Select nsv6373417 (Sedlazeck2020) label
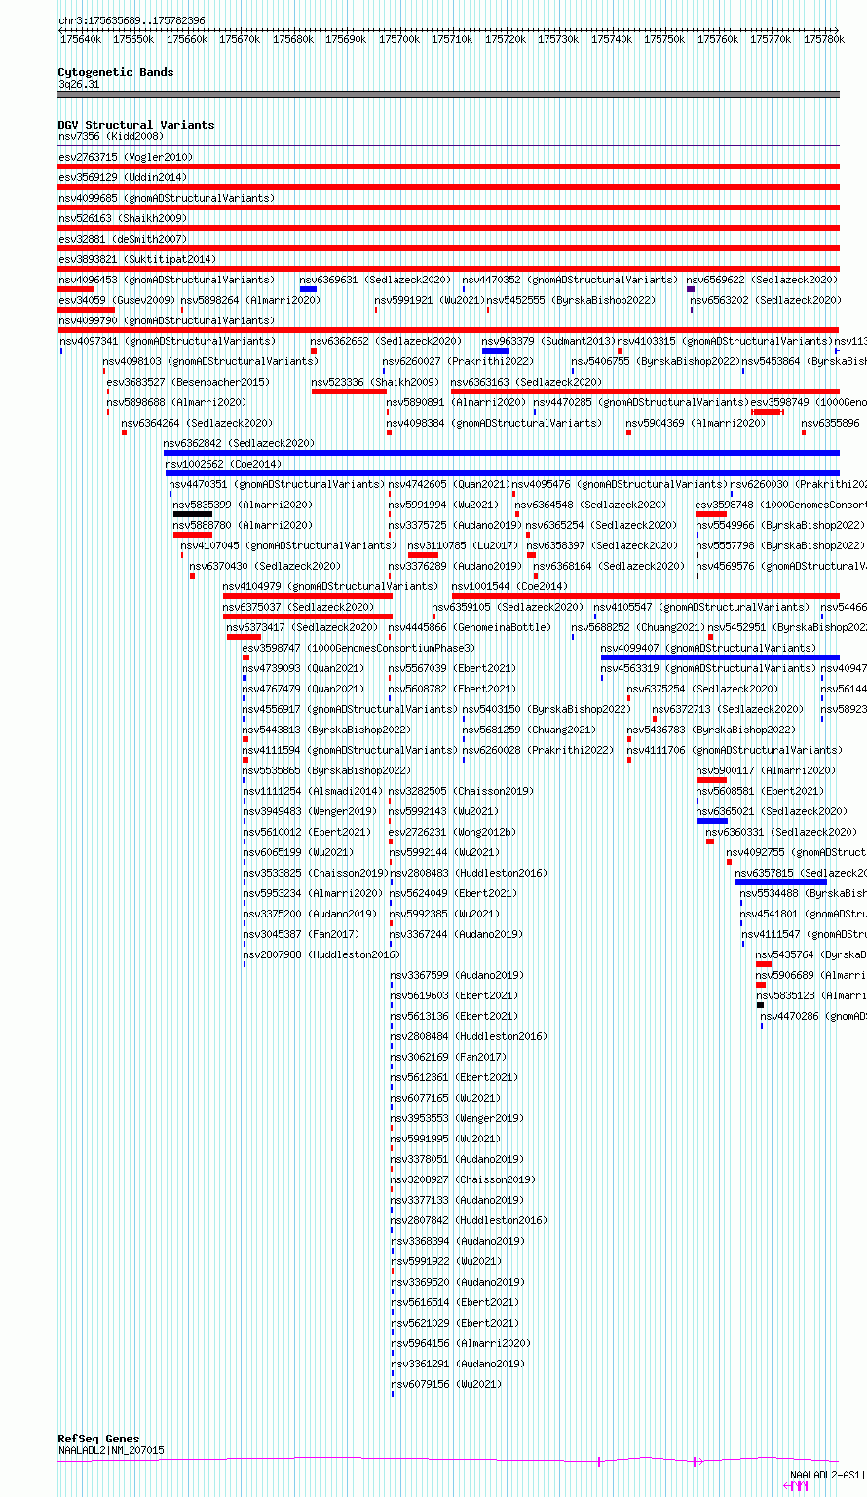 (302, 627)
